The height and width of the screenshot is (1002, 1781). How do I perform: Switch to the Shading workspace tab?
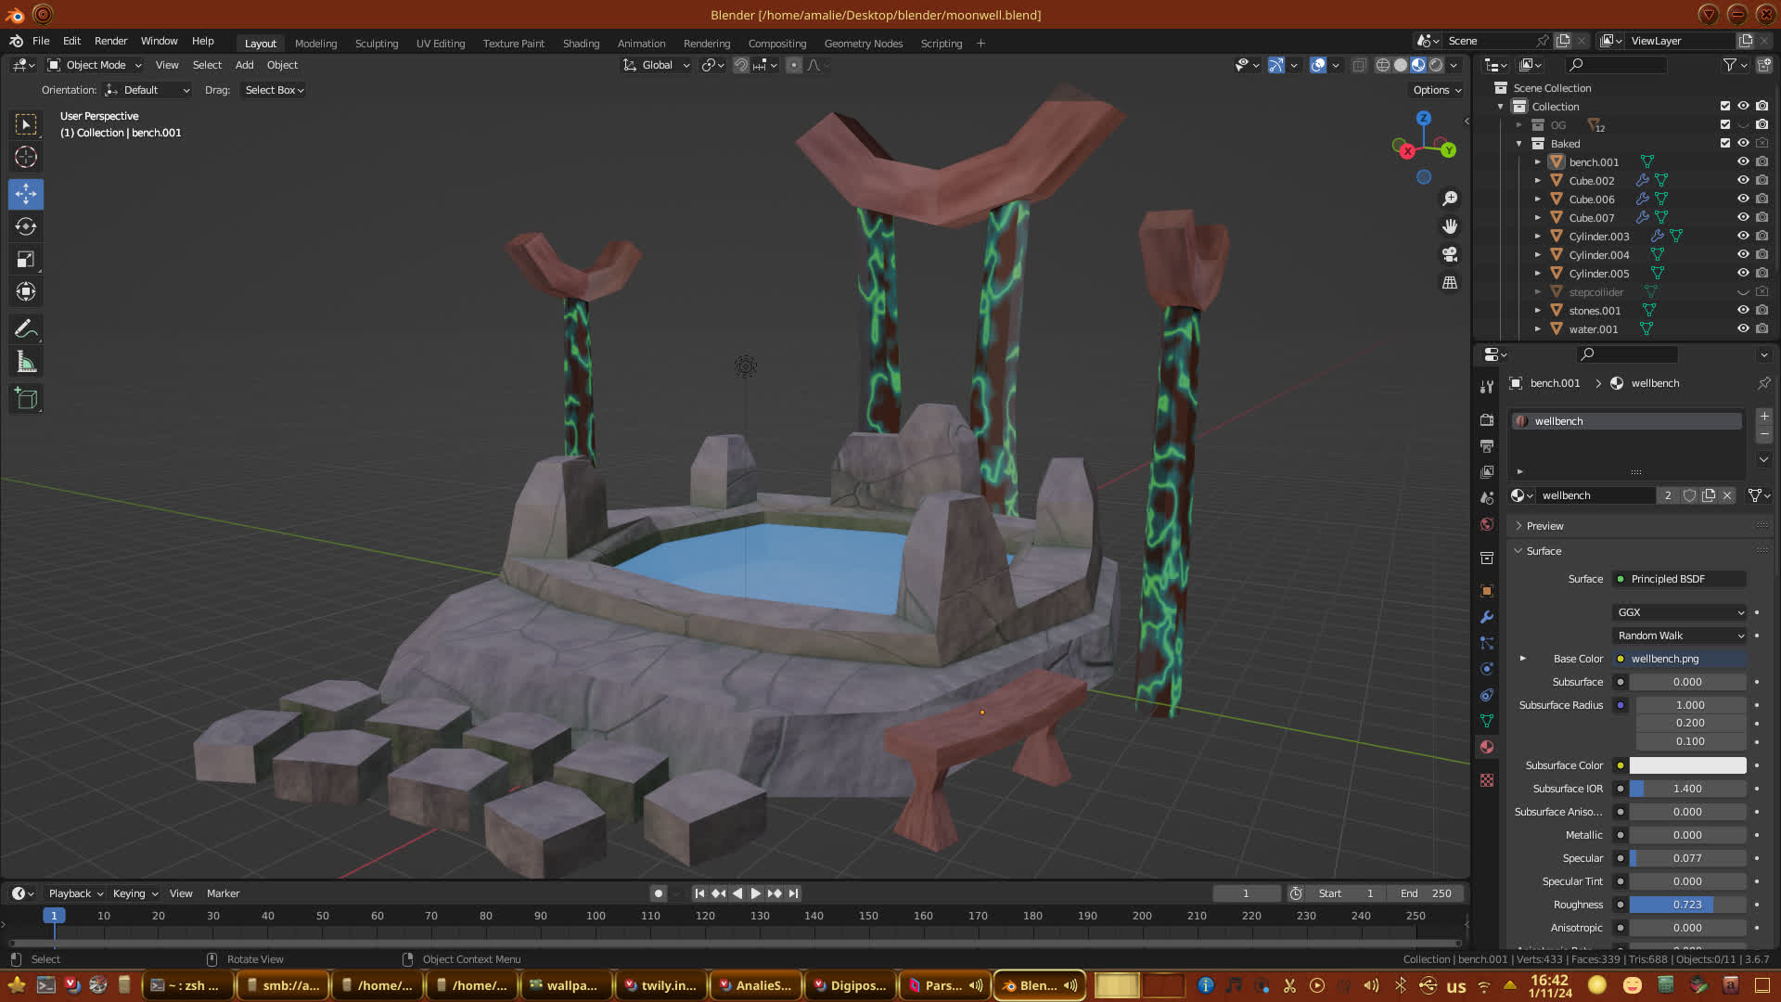pyautogui.click(x=581, y=44)
